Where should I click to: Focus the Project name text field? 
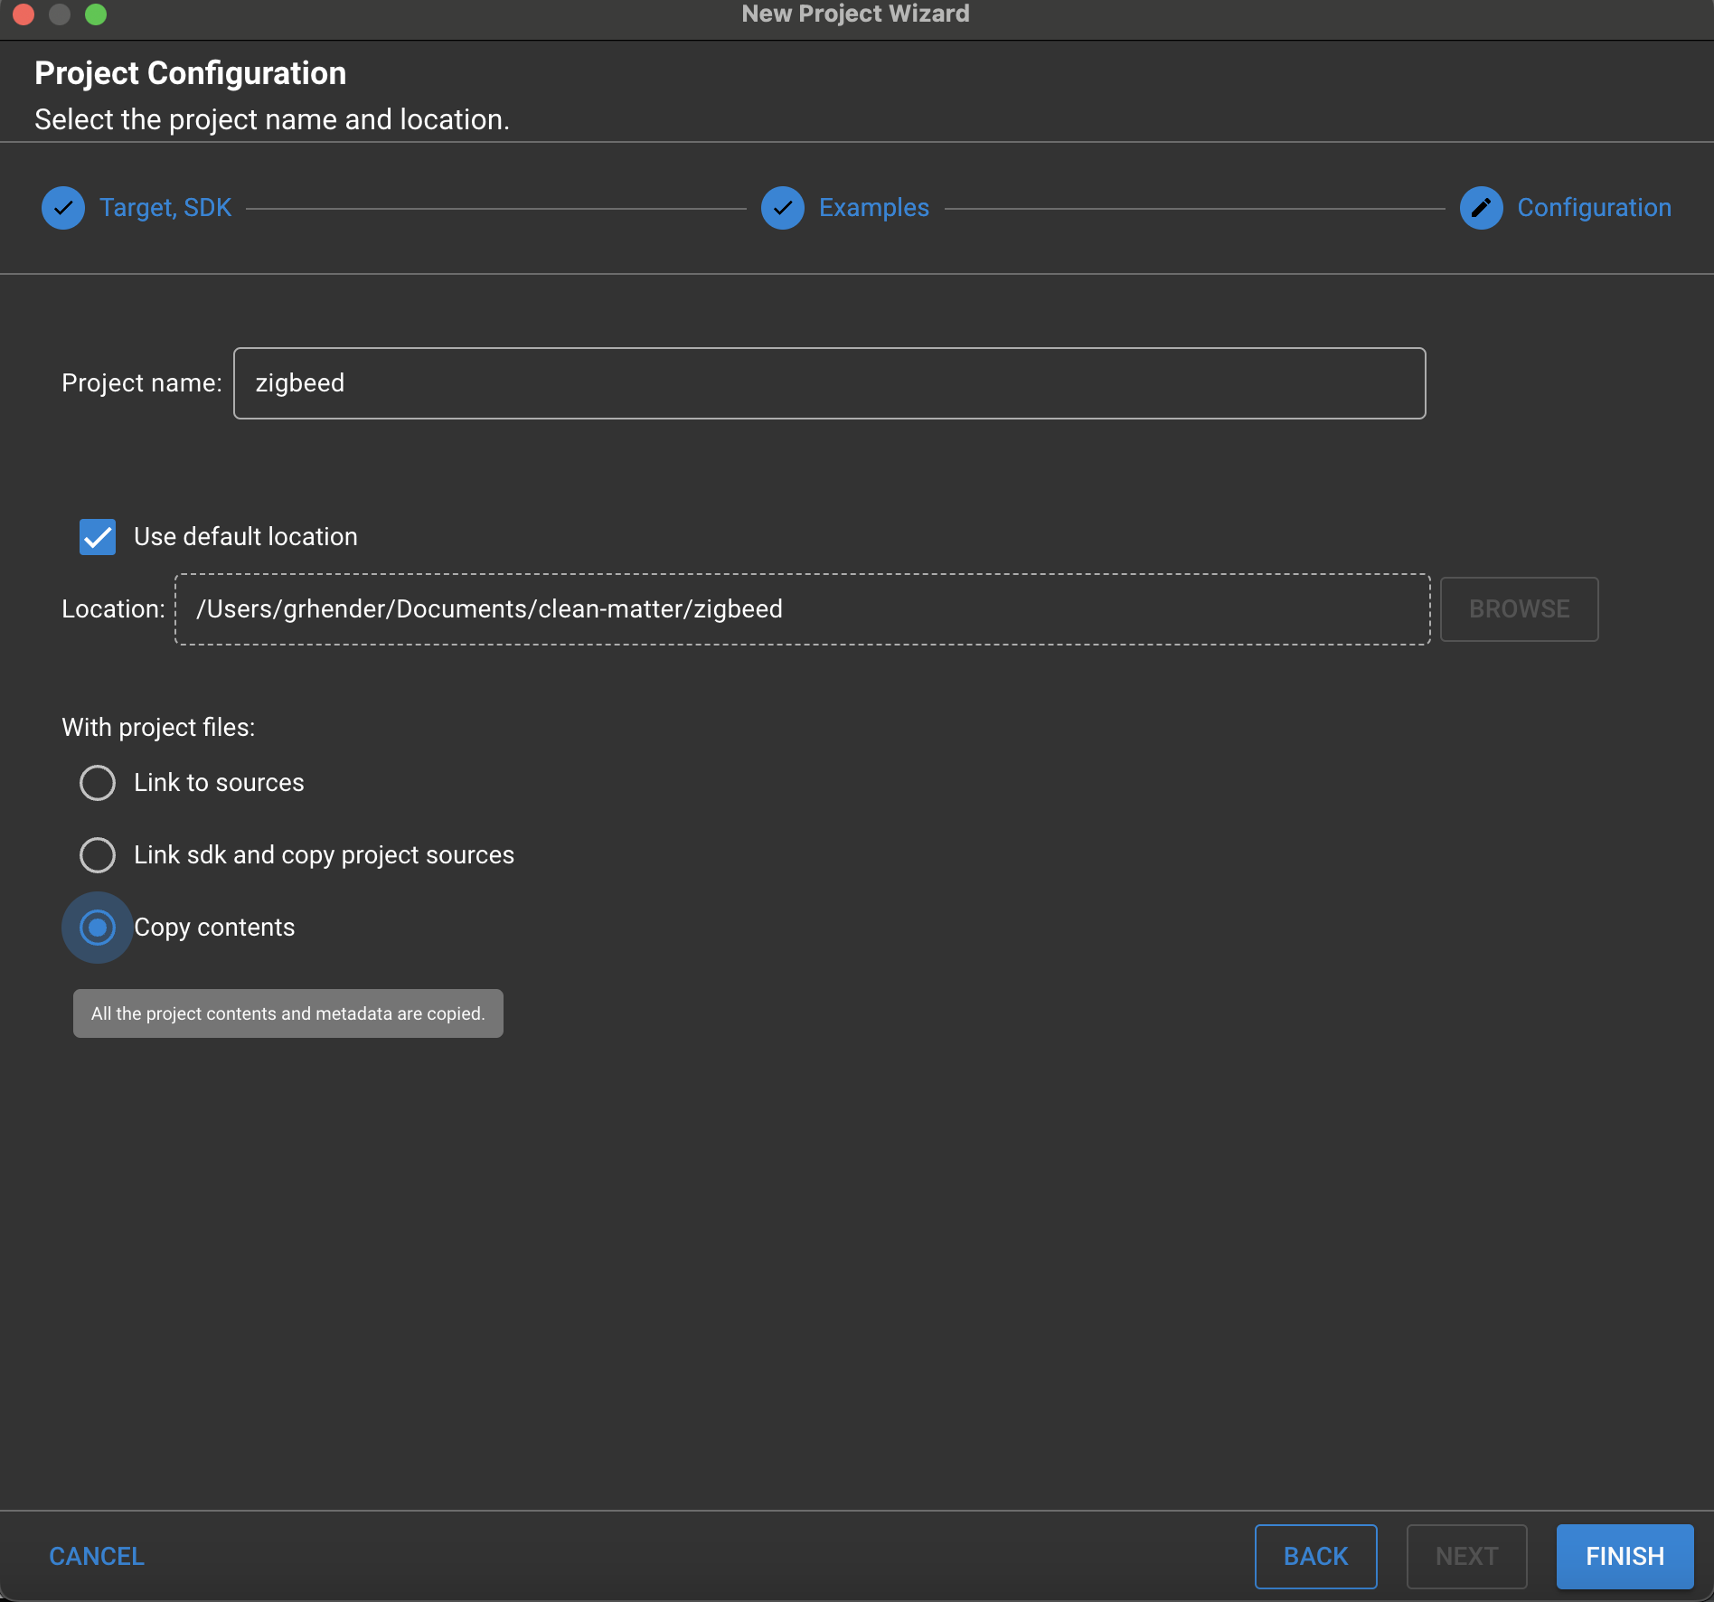(x=829, y=383)
